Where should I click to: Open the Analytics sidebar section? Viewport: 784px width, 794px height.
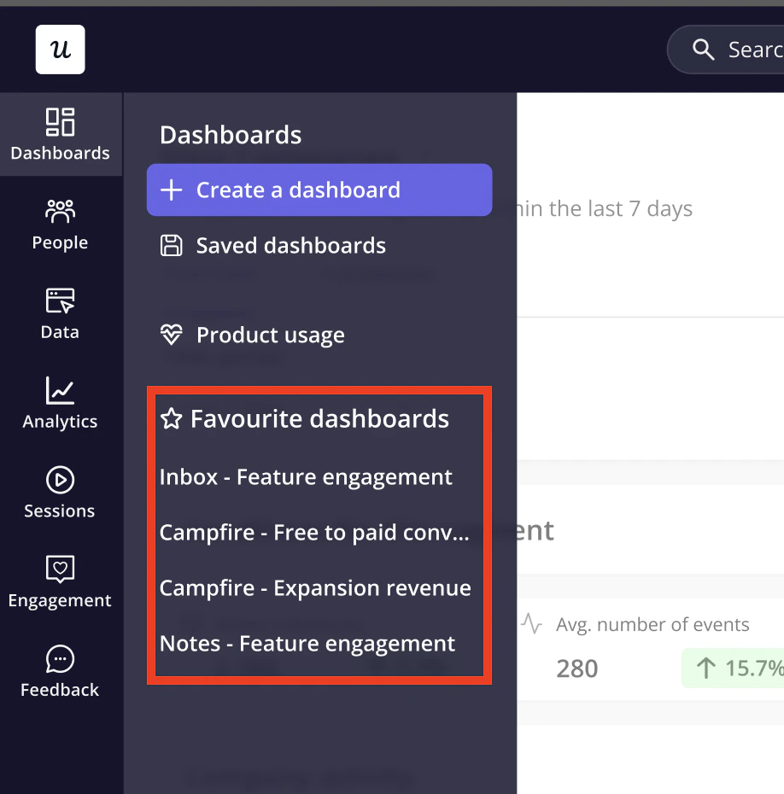[61, 403]
